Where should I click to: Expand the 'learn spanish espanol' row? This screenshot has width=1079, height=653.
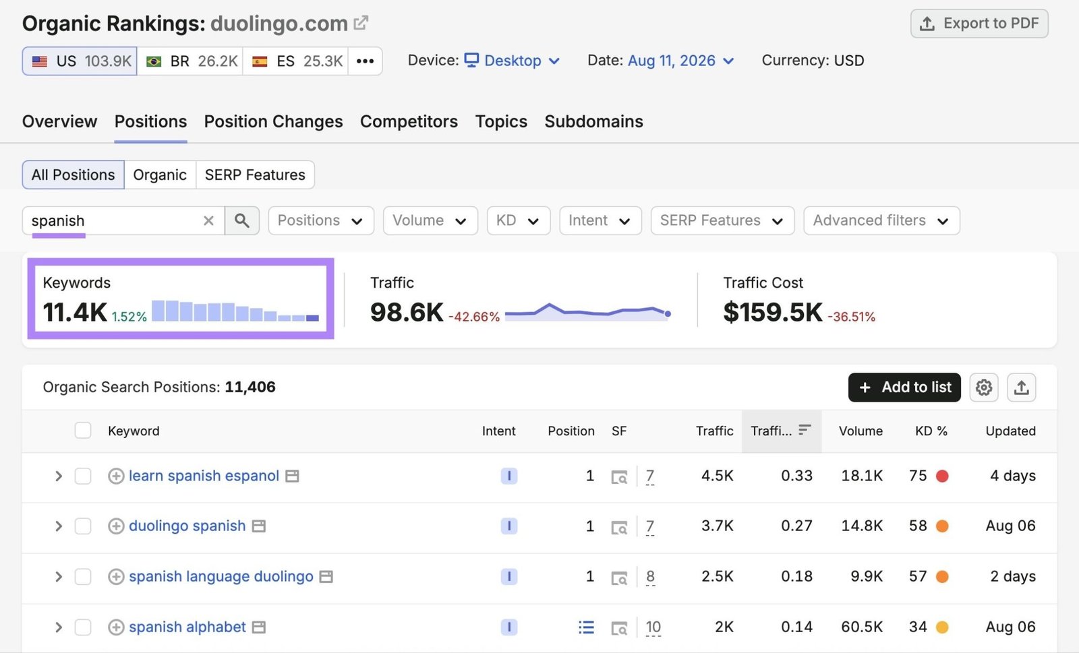click(59, 476)
